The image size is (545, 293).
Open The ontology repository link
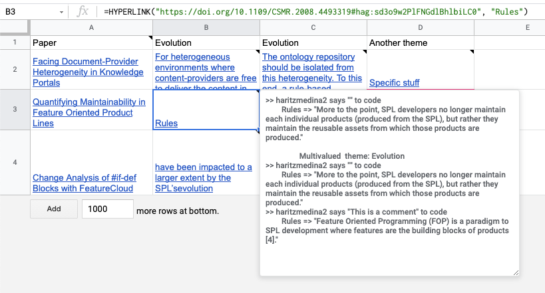pos(312,71)
